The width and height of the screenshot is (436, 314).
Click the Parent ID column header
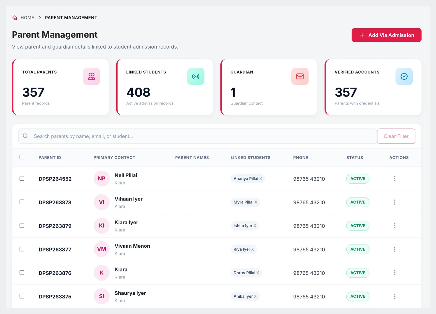coord(50,158)
